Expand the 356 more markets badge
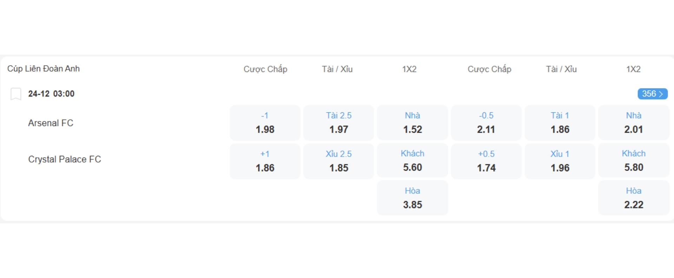This screenshot has height=278, width=674. [652, 94]
